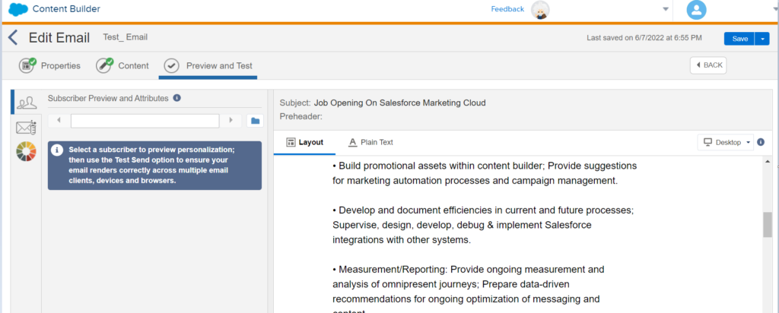
Task: Click the Content Builder title
Action: [67, 9]
